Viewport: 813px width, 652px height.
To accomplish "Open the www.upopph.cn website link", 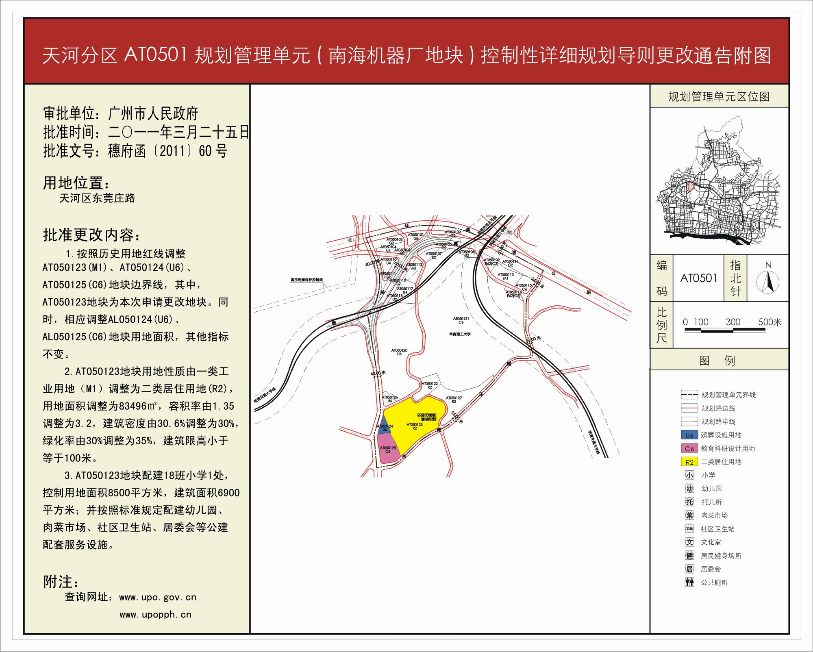I will 155,615.
